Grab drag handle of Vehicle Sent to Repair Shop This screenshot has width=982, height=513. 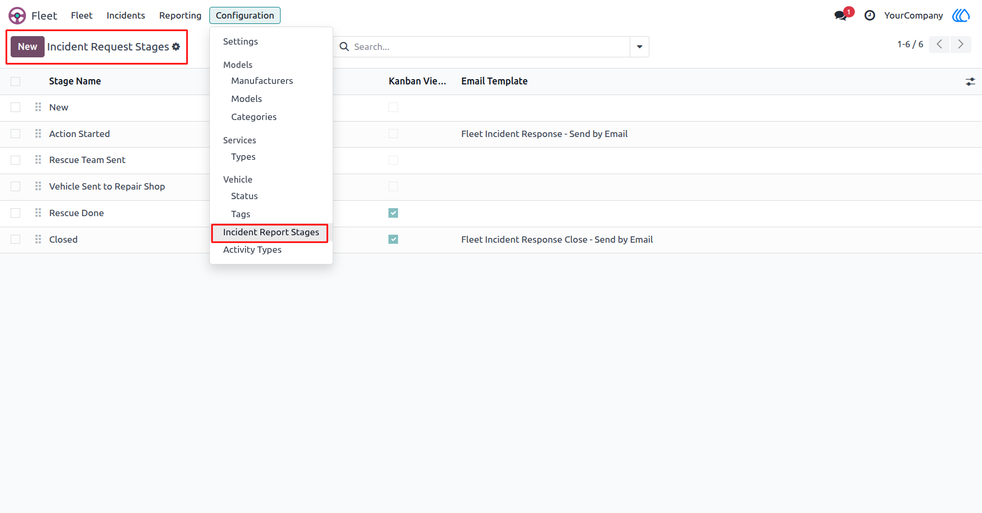tap(38, 186)
